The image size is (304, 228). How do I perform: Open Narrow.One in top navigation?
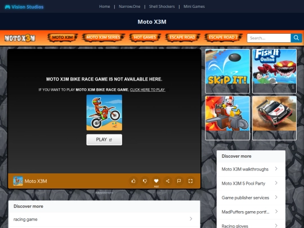pos(129,7)
